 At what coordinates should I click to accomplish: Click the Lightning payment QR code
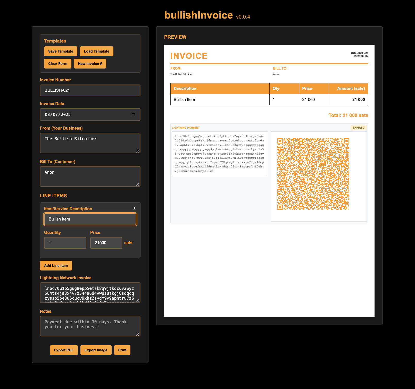tap(313, 174)
